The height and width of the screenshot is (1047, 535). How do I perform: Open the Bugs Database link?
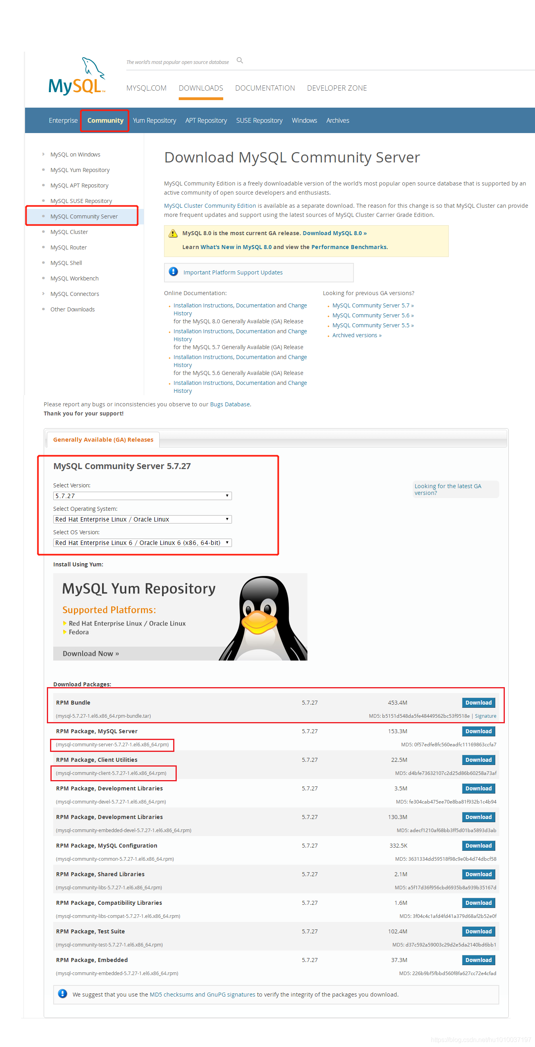(230, 404)
